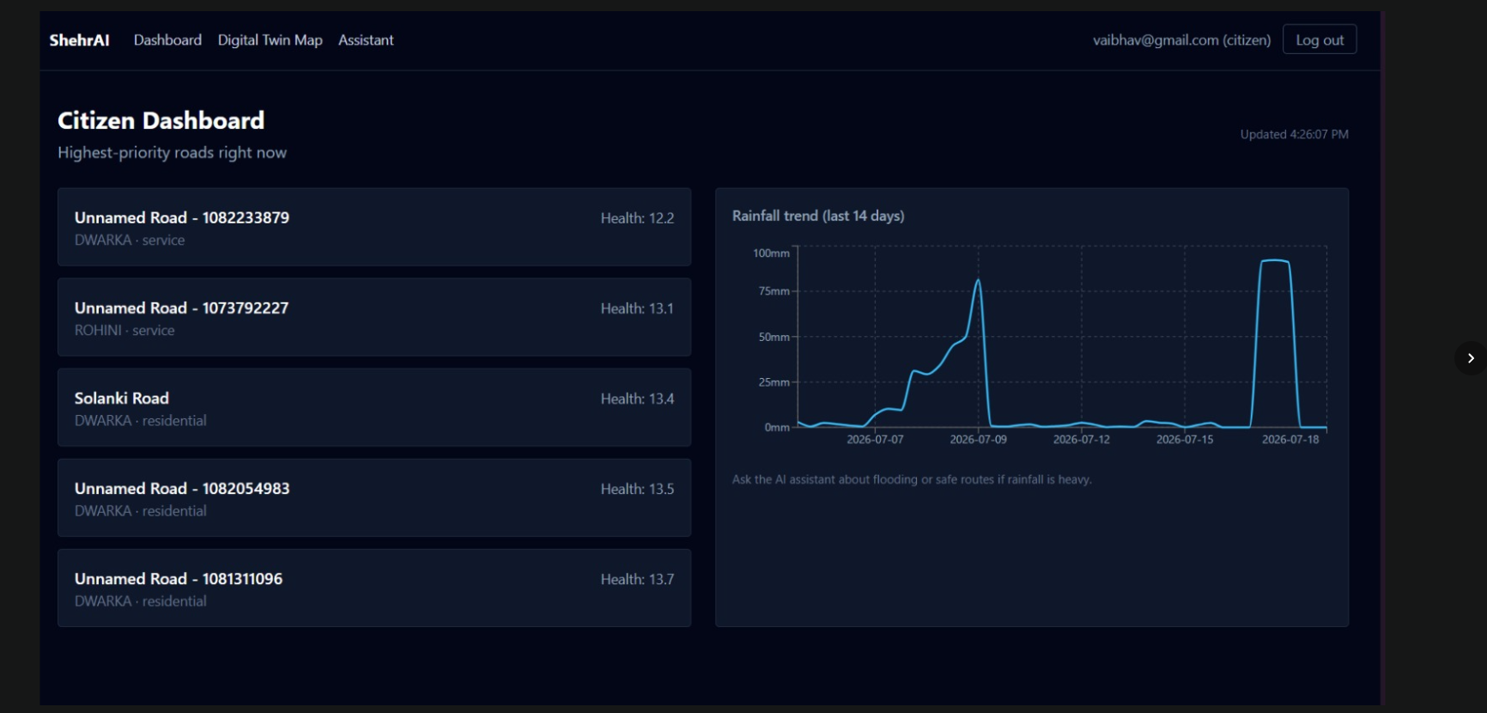Click the Ask the AI assistant hint text
The width and height of the screenshot is (1487, 713).
point(912,479)
